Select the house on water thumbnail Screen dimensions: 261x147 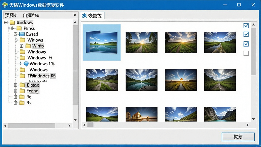tap(141, 114)
